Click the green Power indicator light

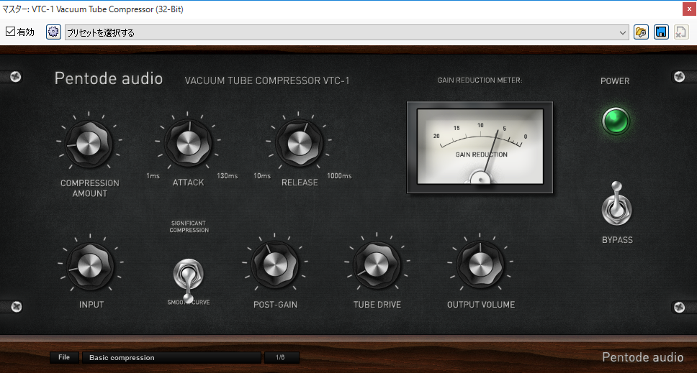616,121
